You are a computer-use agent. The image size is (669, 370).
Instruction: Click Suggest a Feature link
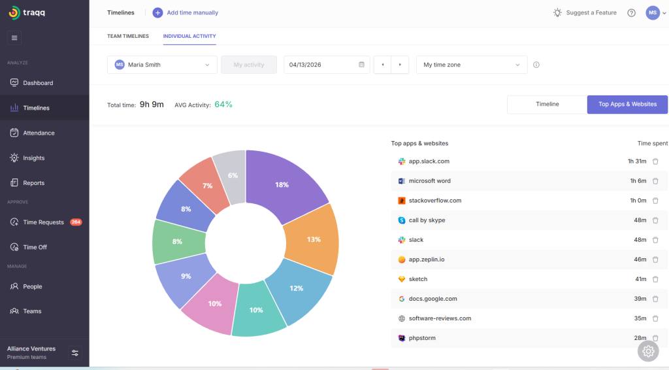(585, 12)
